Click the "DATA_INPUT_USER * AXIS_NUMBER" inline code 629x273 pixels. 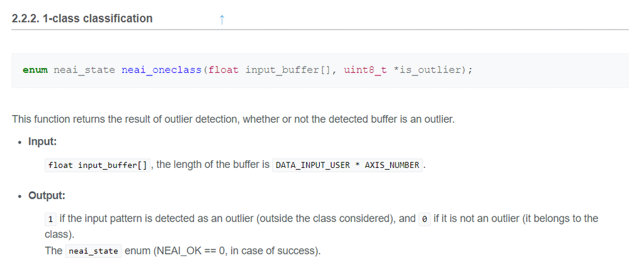coord(348,165)
